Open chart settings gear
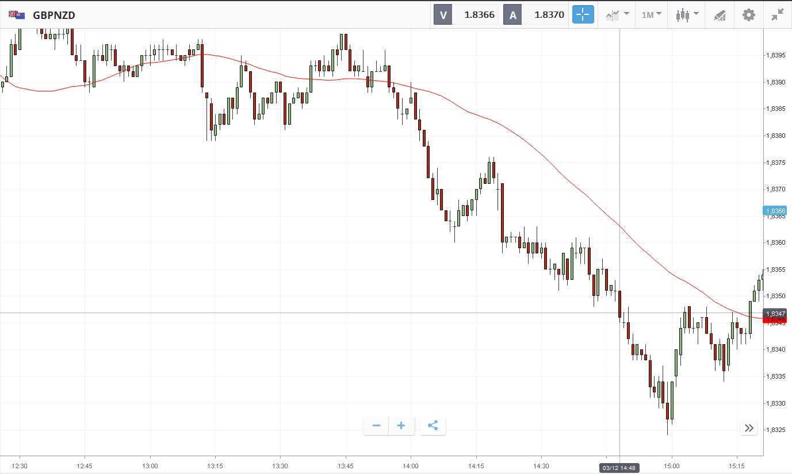This screenshot has width=792, height=474. pyautogui.click(x=748, y=15)
